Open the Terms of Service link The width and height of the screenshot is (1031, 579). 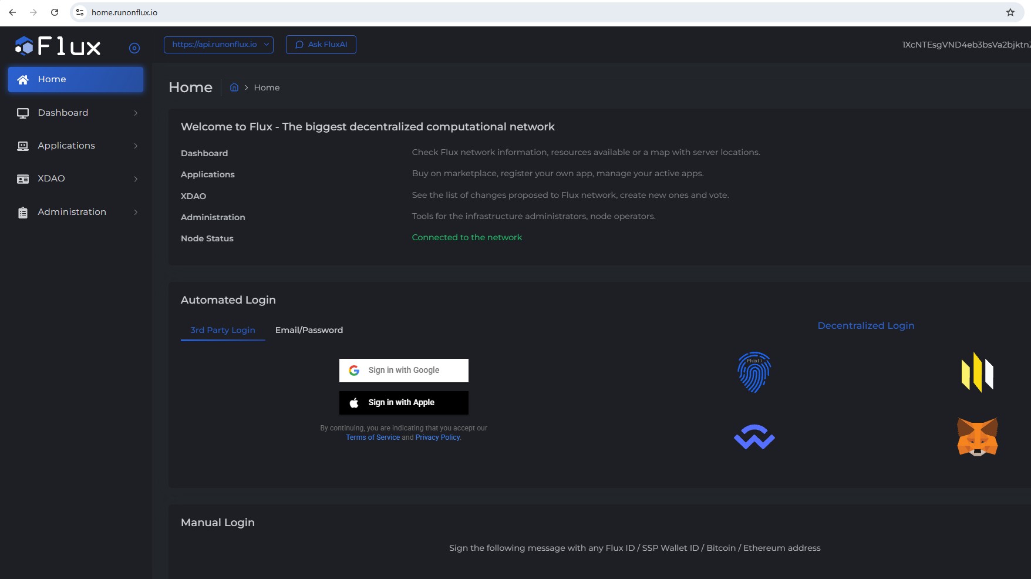click(x=373, y=437)
